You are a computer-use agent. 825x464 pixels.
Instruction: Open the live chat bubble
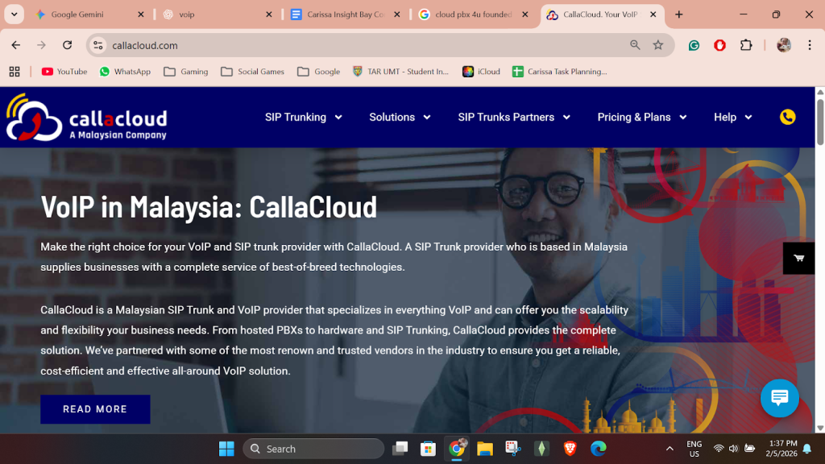point(779,398)
